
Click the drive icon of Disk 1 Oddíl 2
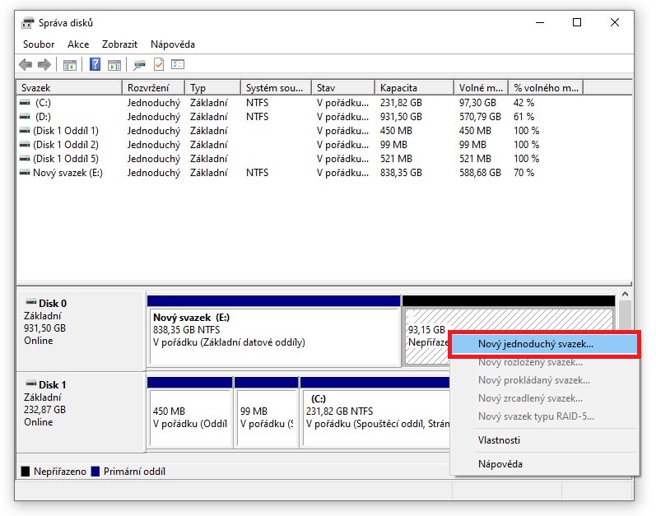(25, 145)
